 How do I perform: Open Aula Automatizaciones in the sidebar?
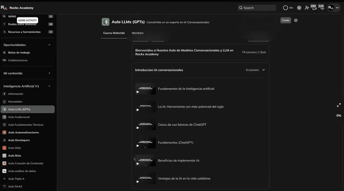[x=23, y=132]
